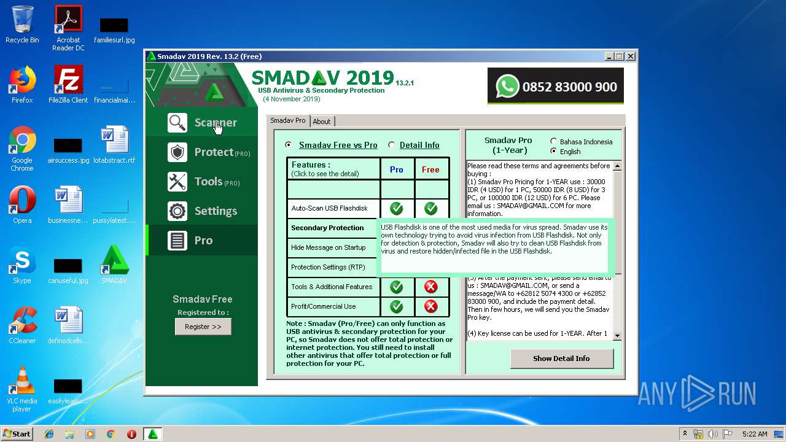The width and height of the screenshot is (786, 442).
Task: Open SMADAV desktop shortcut
Action: pyautogui.click(x=114, y=265)
